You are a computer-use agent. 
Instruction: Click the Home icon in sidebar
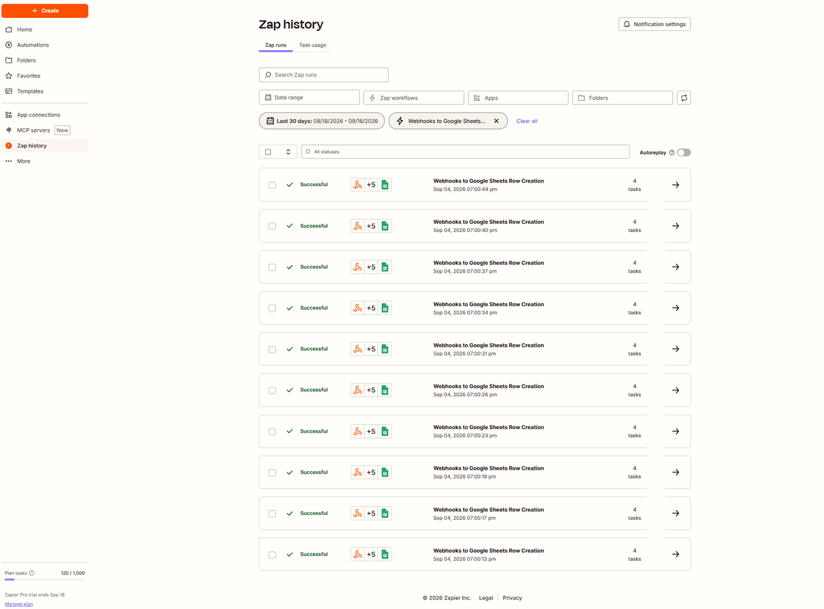pyautogui.click(x=9, y=30)
